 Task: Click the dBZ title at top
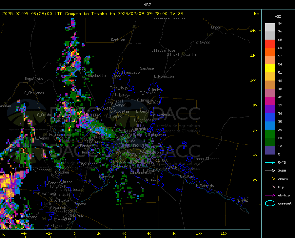pos(147,5)
